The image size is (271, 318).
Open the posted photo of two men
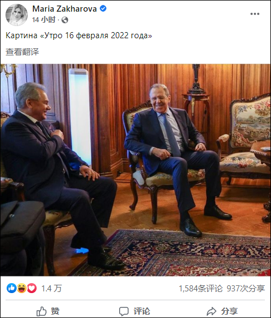[x=135, y=170]
